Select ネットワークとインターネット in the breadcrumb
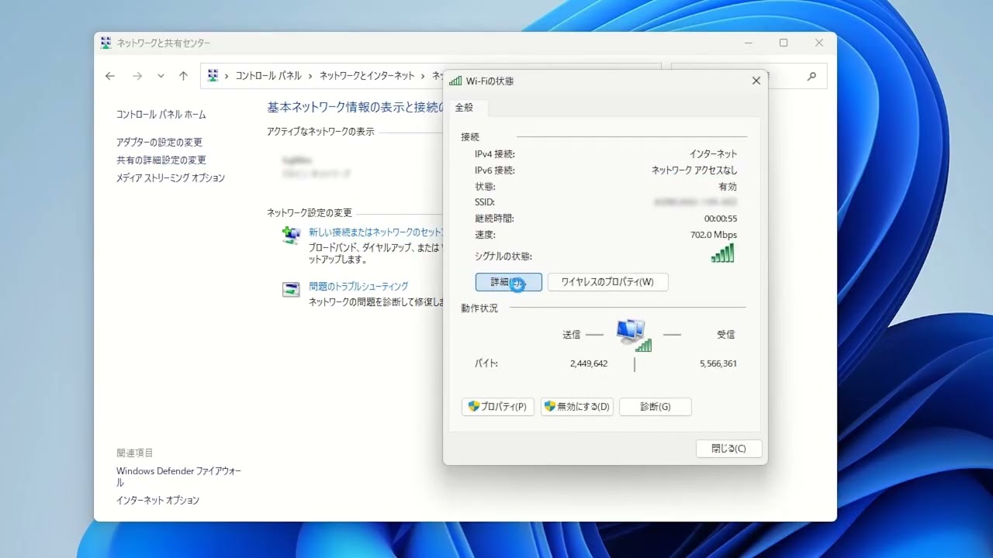Viewport: 993px width, 558px height. [367, 76]
